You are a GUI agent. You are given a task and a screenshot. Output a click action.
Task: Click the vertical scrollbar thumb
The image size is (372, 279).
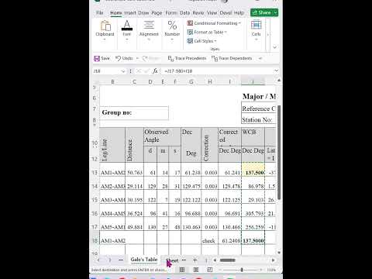[x=279, y=152]
